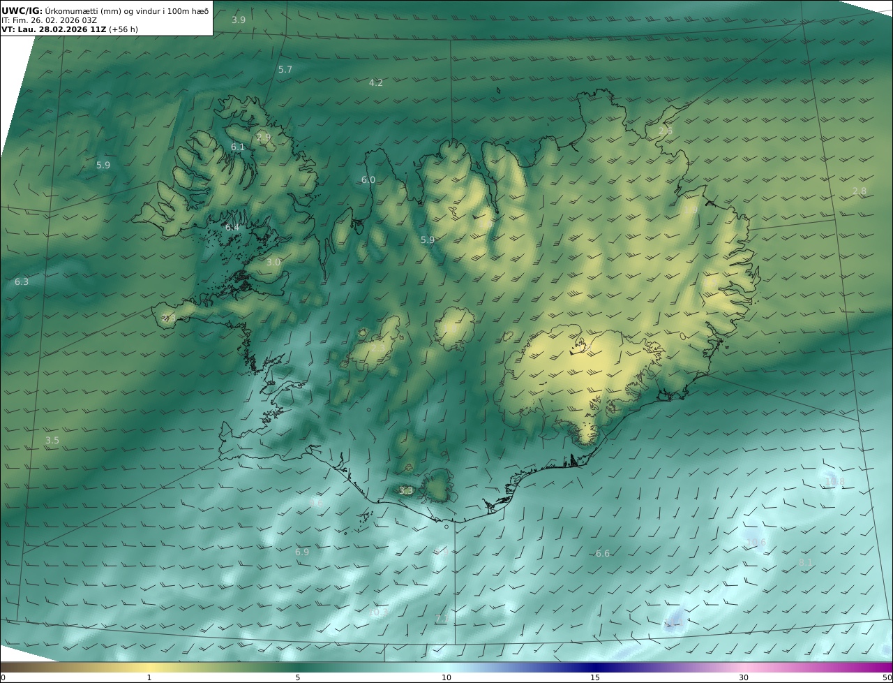Click the colour scale tick label 50

(x=887, y=677)
